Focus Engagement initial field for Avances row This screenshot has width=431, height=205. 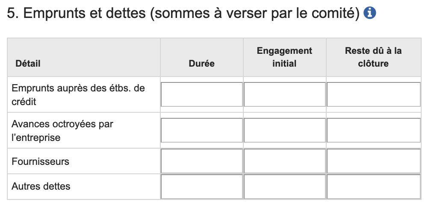click(285, 130)
